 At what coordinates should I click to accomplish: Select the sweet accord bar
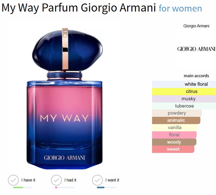173,149
